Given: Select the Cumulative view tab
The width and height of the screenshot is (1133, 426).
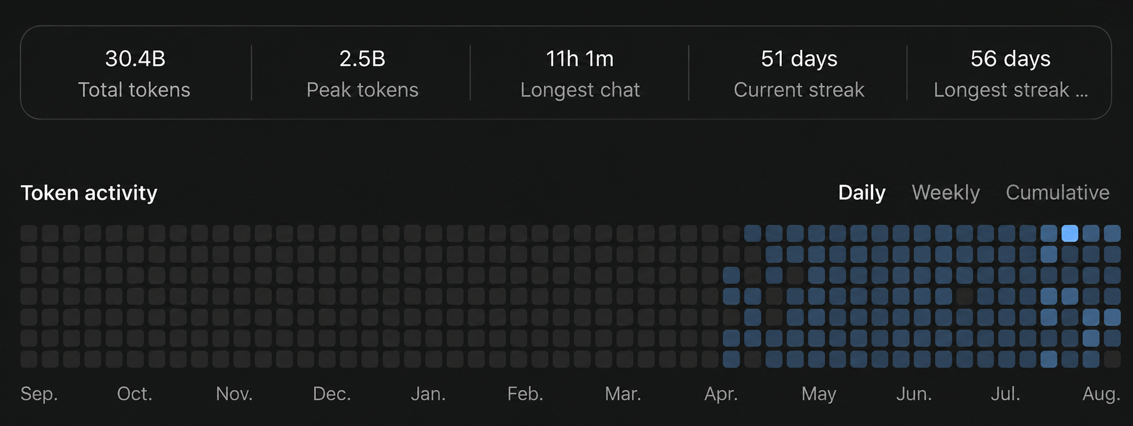Looking at the screenshot, I should [1057, 193].
